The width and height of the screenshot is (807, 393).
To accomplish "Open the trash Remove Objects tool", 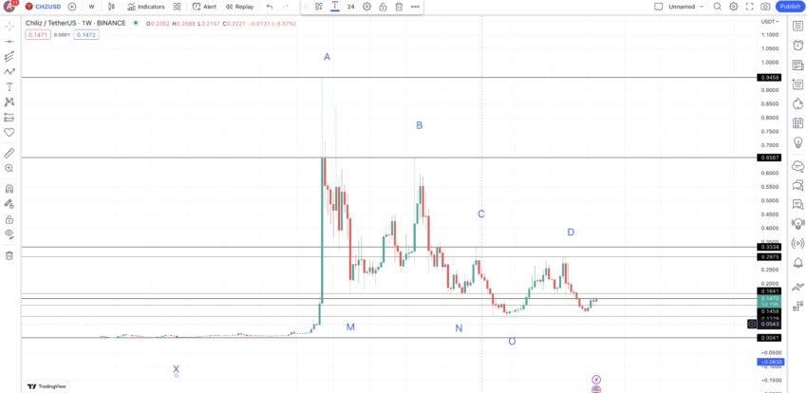I will [x=9, y=255].
